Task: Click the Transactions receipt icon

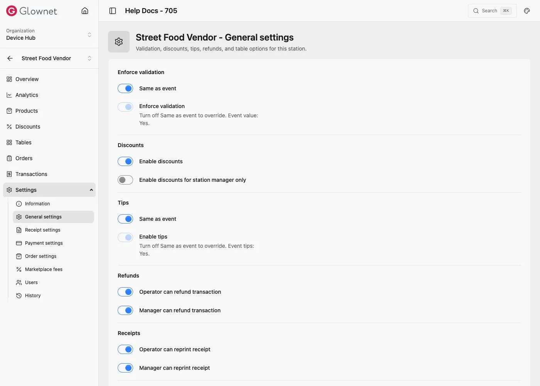Action: coord(9,174)
